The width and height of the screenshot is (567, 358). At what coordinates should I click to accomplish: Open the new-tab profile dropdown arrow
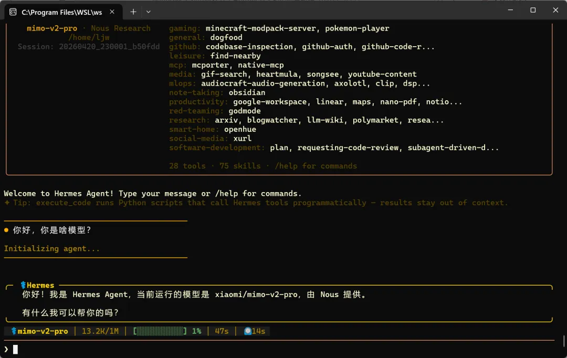(148, 12)
